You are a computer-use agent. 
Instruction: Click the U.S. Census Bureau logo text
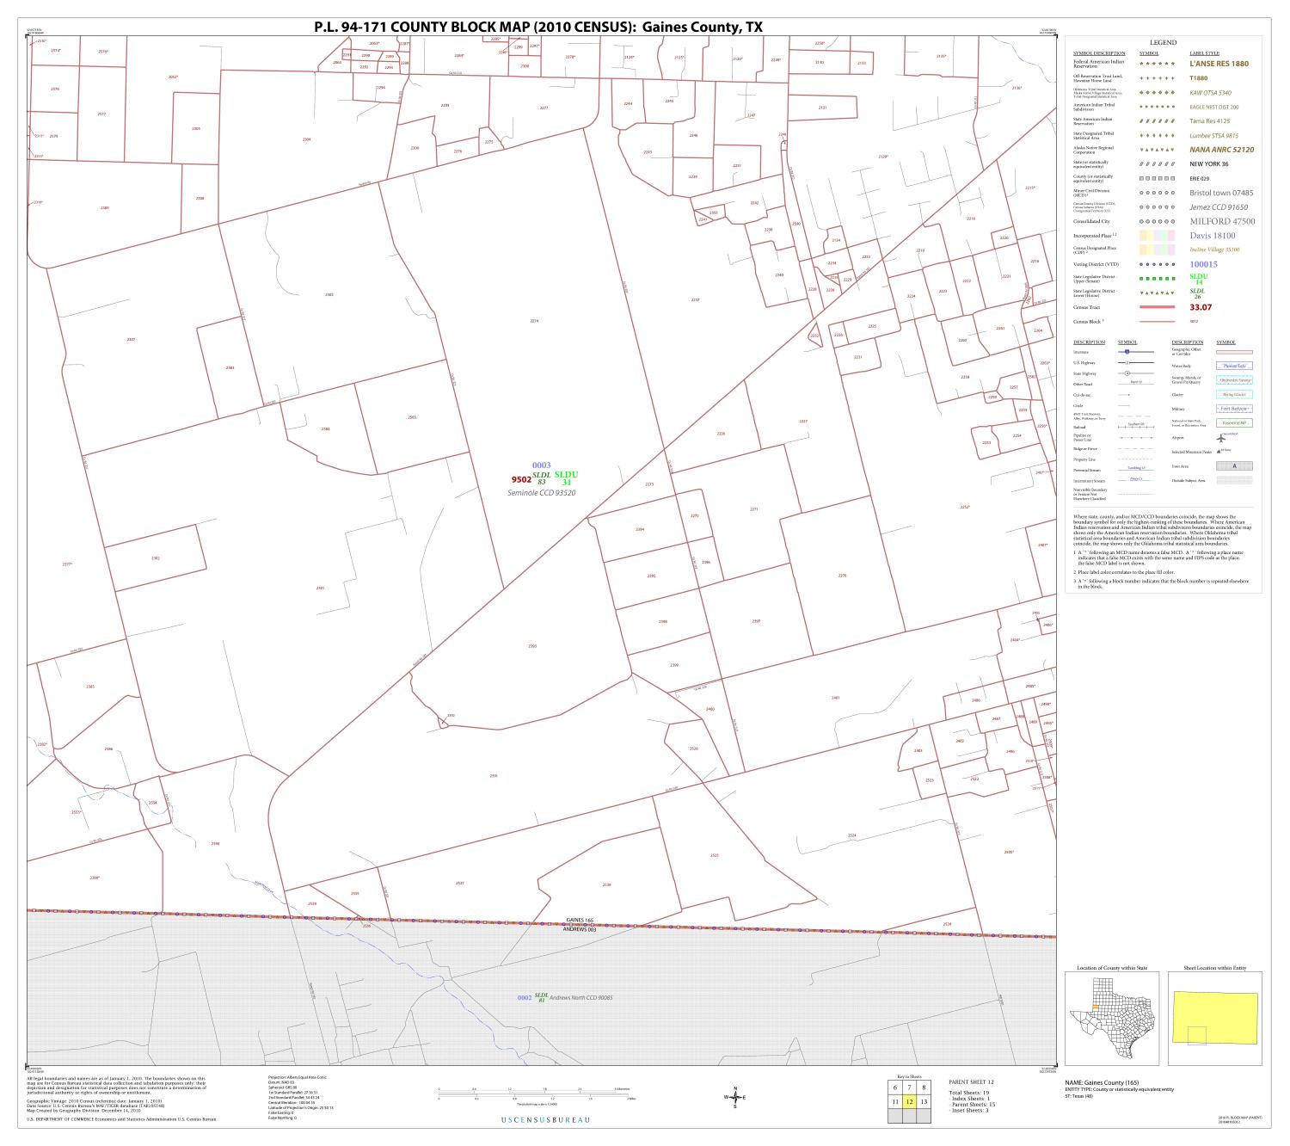pyautogui.click(x=543, y=1120)
